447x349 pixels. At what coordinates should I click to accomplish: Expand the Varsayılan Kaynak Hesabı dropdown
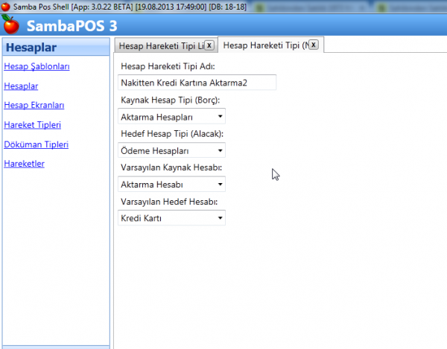[172, 185]
